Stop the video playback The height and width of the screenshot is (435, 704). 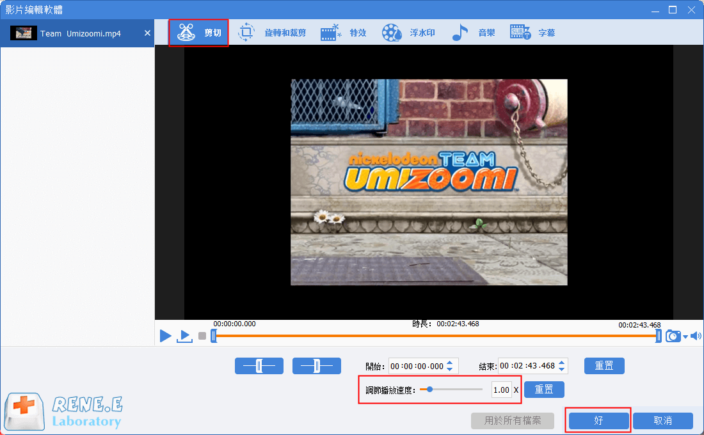(x=202, y=336)
